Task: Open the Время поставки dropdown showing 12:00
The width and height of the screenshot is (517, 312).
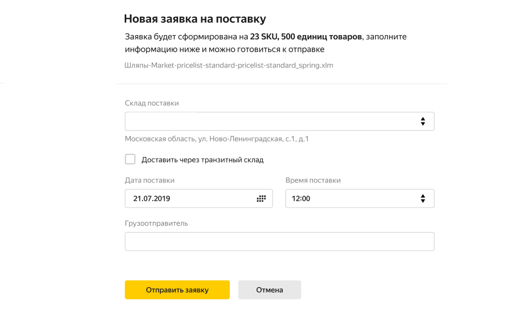Action: [x=360, y=199]
